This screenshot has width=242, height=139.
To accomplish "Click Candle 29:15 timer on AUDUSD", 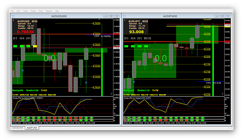I will [x=26, y=28].
